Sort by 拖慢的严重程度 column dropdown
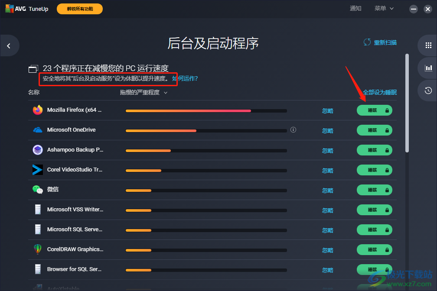This screenshot has width=437, height=291. (143, 92)
